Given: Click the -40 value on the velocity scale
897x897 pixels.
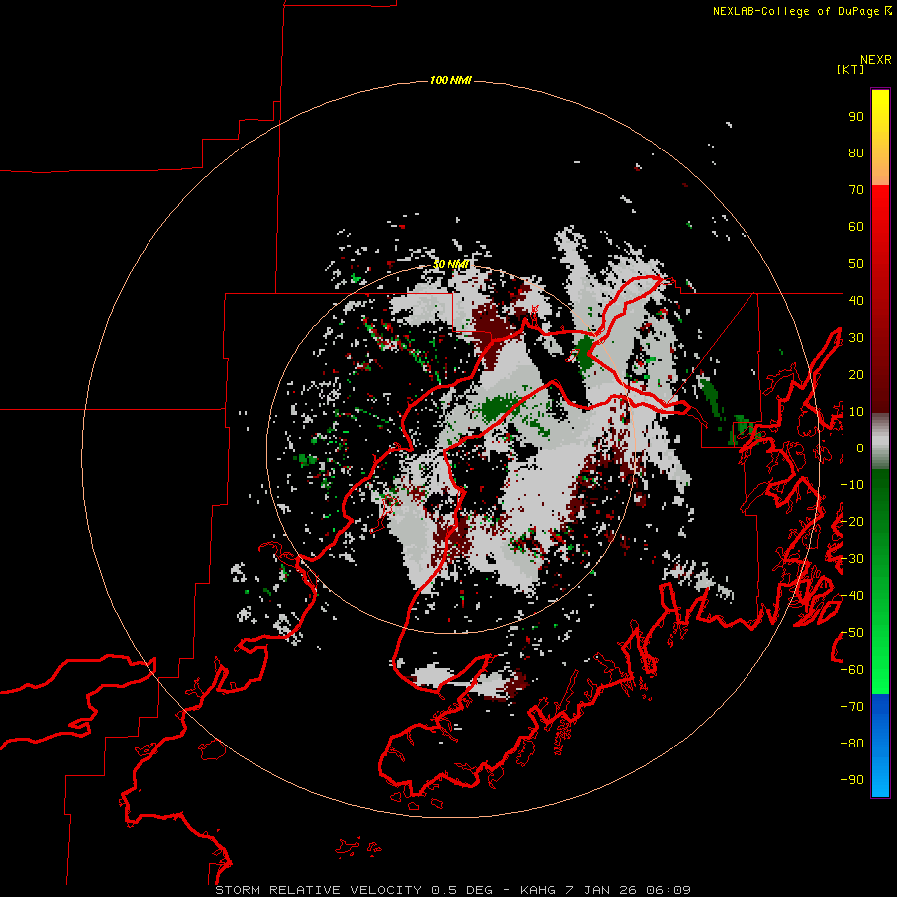Looking at the screenshot, I should click(852, 596).
